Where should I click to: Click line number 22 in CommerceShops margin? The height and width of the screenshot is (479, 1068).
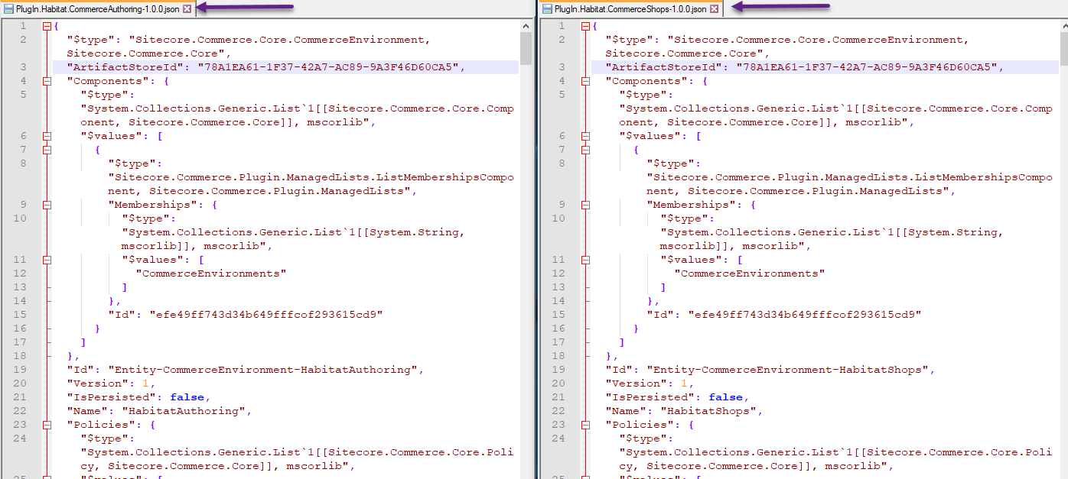[558, 411]
